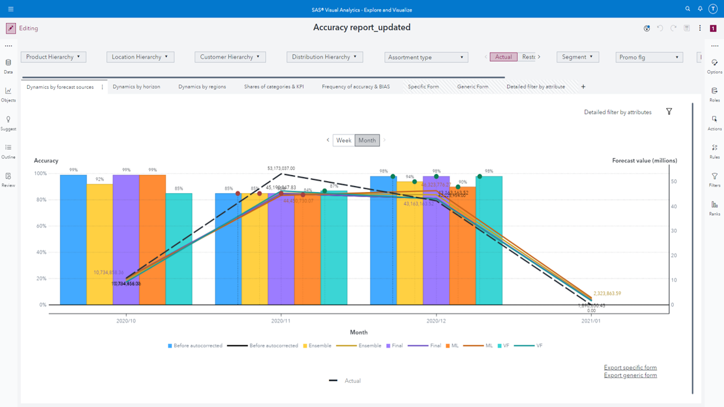Redo the last change
Screen dimensions: 724x407
click(x=674, y=28)
